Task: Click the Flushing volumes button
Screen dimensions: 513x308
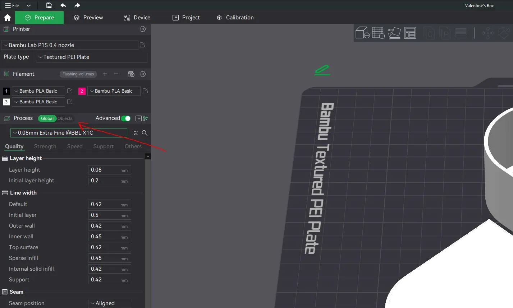Action: [78, 74]
